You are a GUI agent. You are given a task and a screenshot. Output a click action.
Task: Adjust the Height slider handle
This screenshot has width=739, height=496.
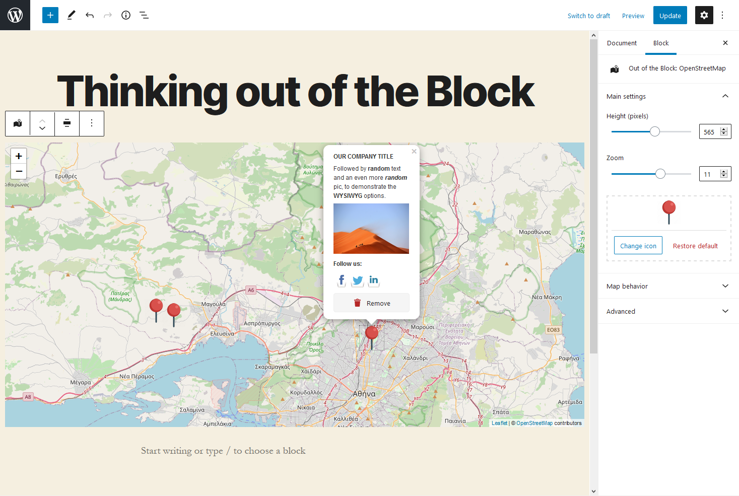[x=655, y=131]
